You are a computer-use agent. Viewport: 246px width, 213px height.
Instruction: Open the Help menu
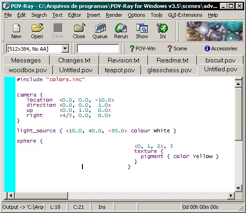coord(213,15)
